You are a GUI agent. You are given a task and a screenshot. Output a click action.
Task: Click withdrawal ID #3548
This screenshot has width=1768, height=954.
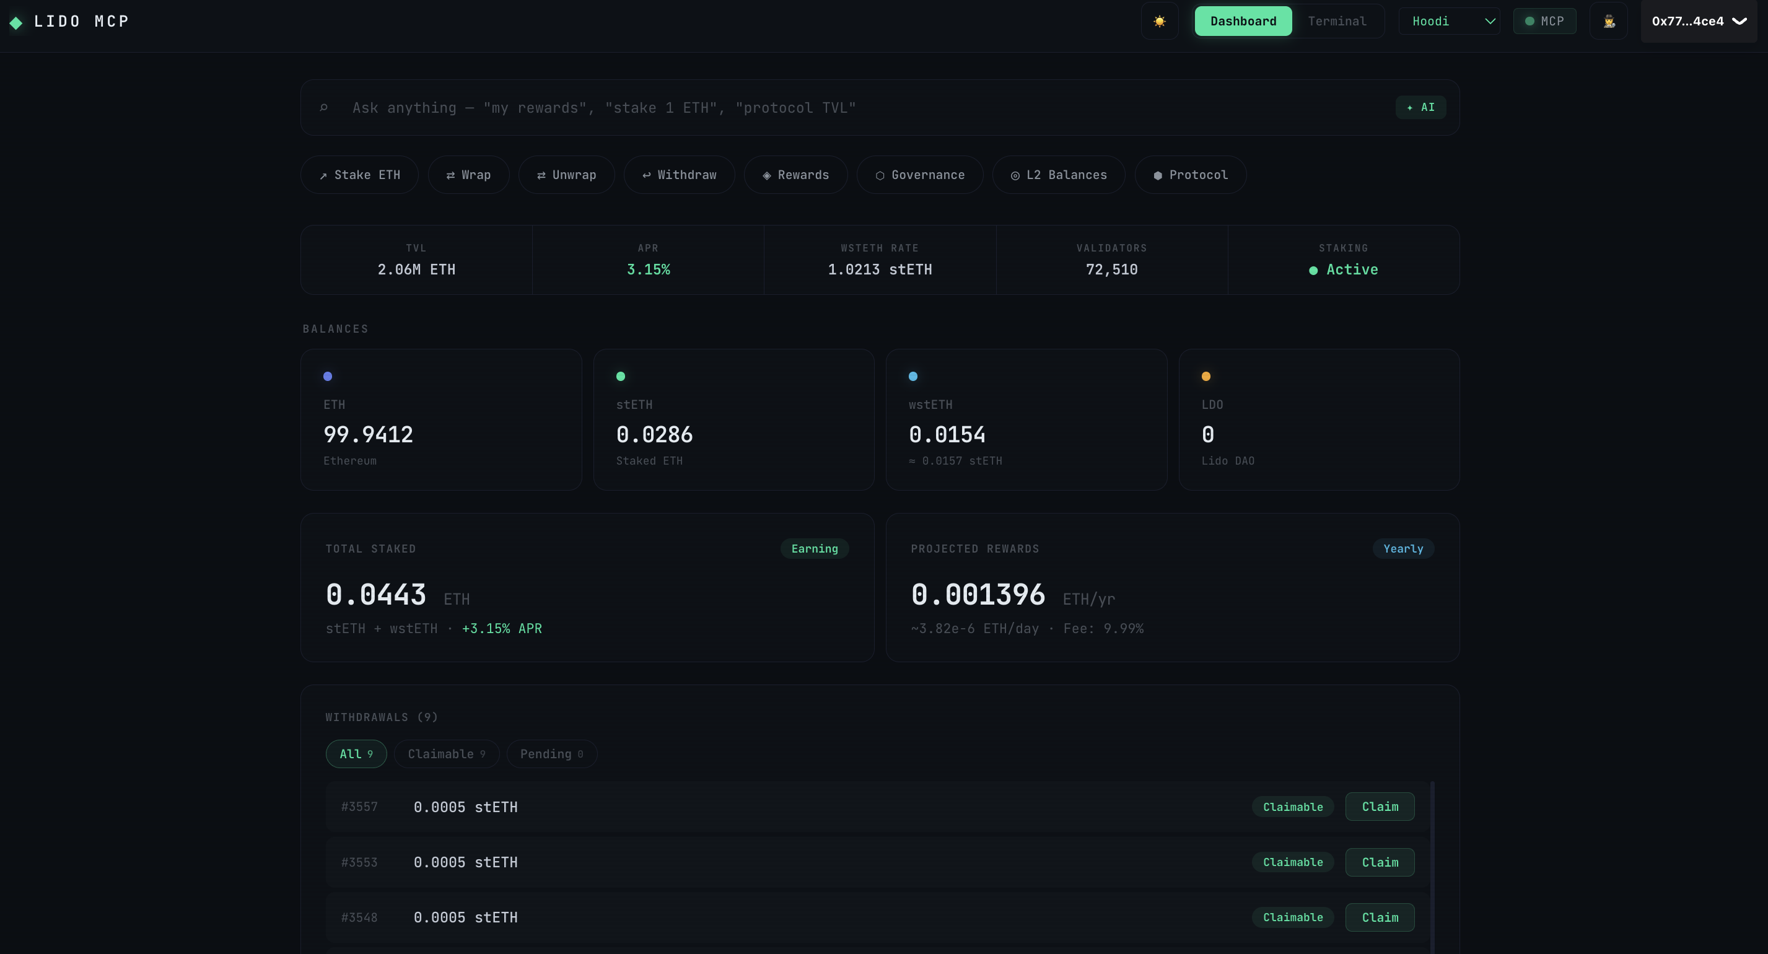pos(360,917)
